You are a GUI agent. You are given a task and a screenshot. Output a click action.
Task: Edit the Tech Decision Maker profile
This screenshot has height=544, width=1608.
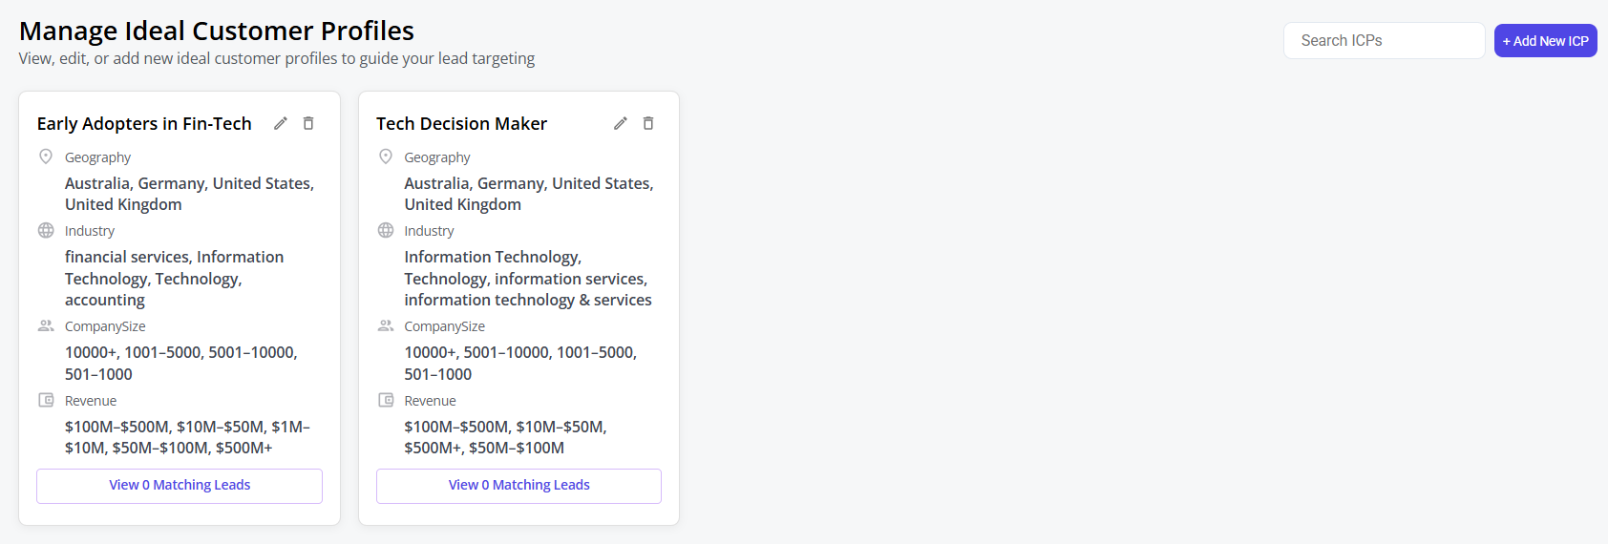coord(621,123)
